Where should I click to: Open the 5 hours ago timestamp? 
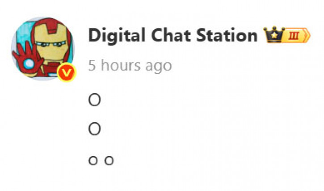[130, 66]
